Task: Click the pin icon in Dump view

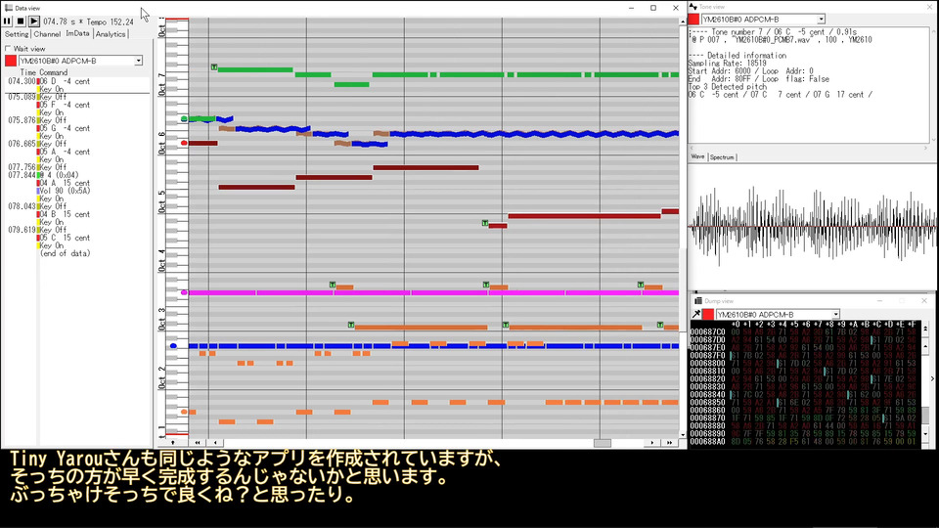Action: (695, 314)
